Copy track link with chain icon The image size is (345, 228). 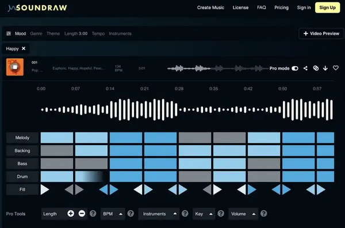[316, 69]
